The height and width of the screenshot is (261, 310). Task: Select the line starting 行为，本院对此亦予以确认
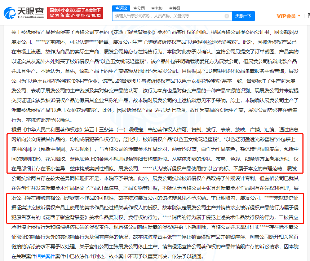(x=42, y=120)
